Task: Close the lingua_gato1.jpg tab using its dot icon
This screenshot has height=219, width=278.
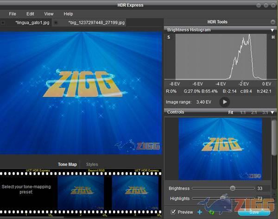Action: (4, 22)
